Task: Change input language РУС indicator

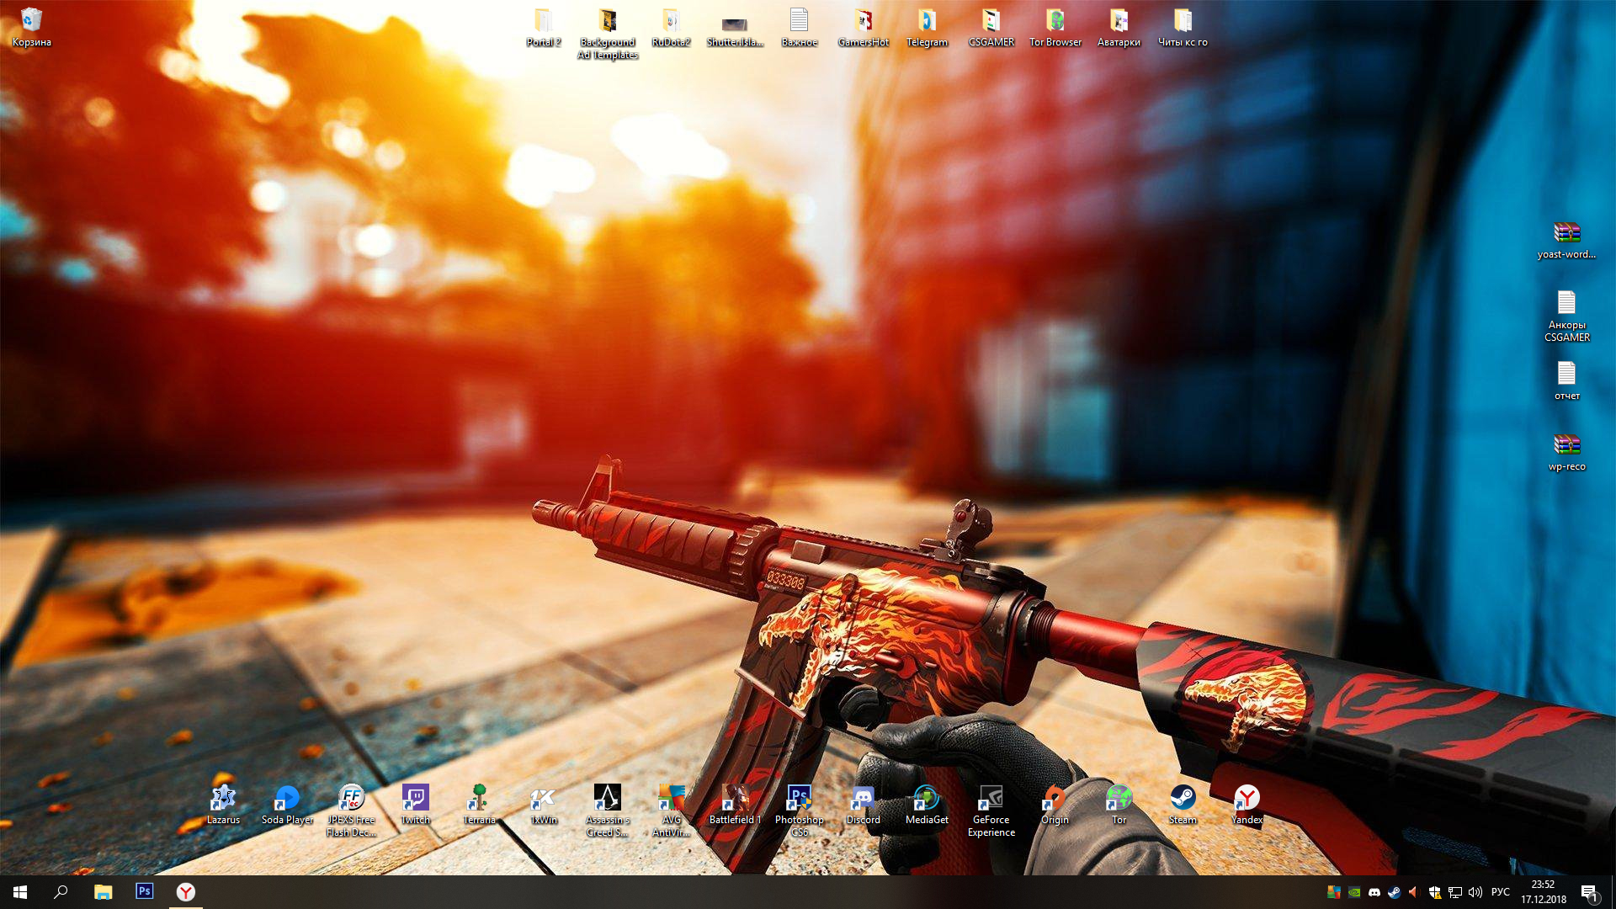Action: click(x=1500, y=892)
